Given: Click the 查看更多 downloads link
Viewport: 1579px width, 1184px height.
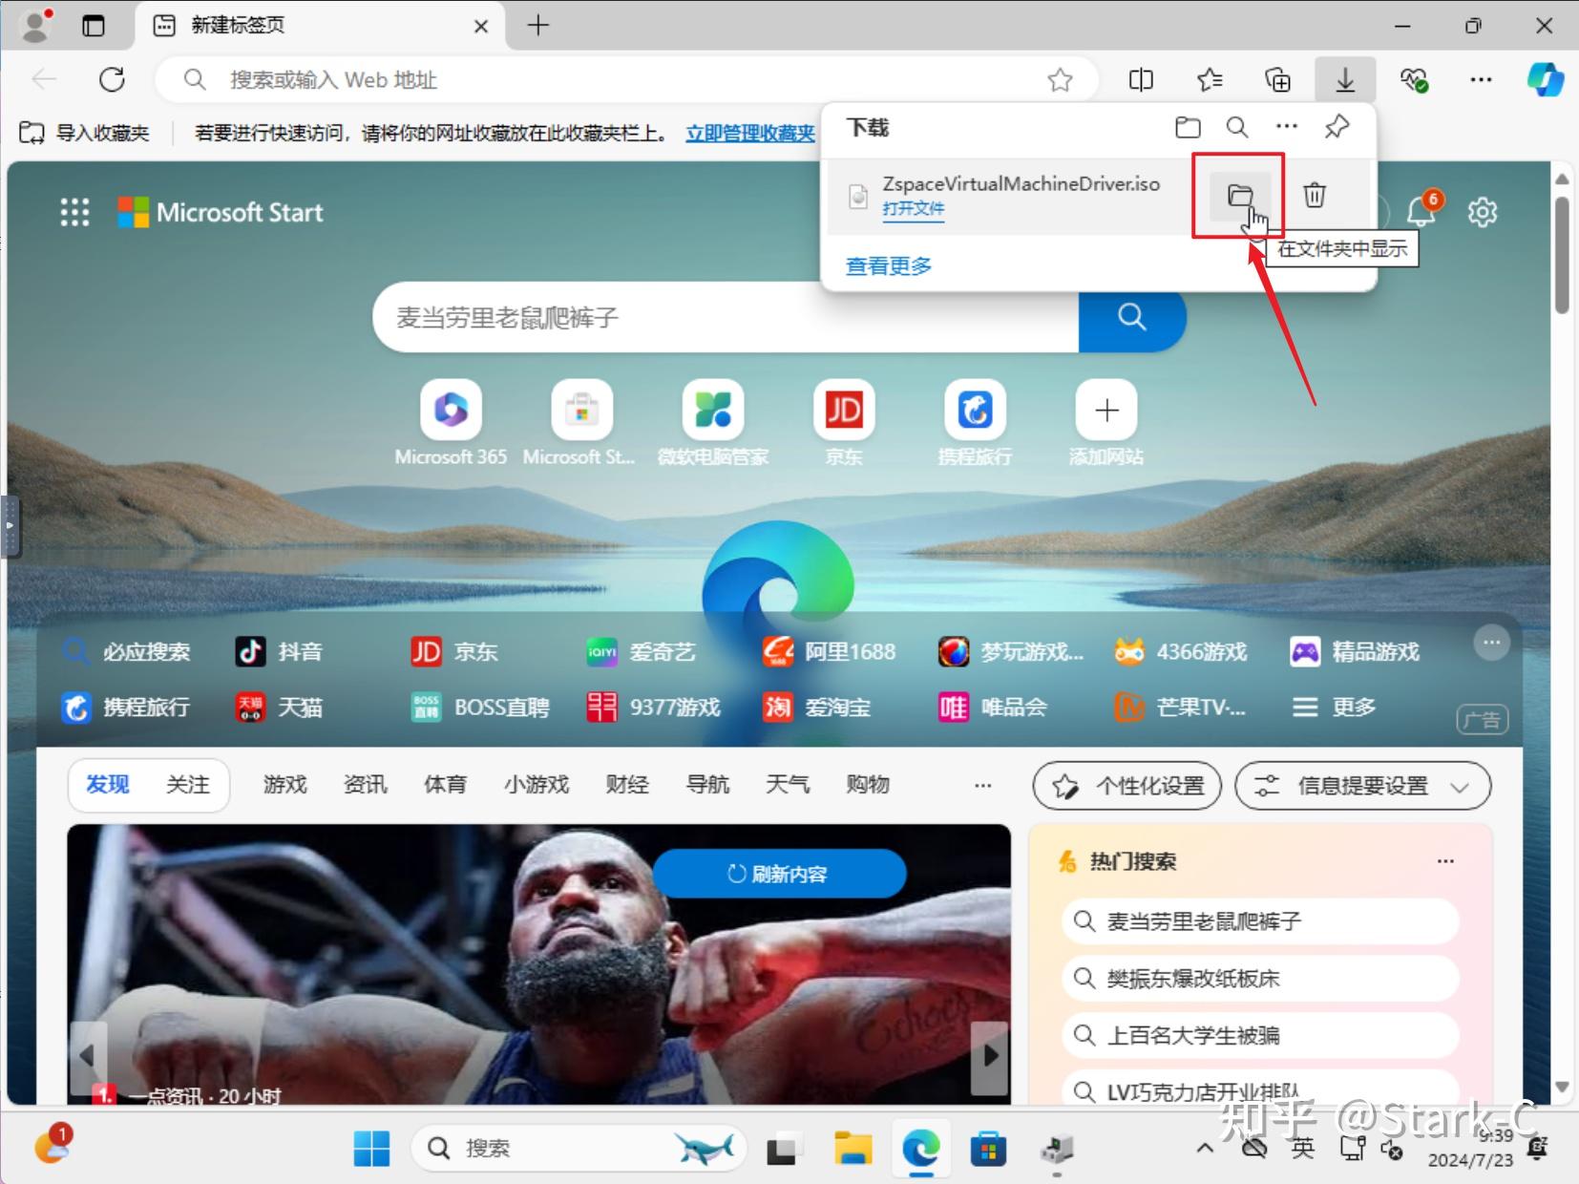Looking at the screenshot, I should [889, 265].
